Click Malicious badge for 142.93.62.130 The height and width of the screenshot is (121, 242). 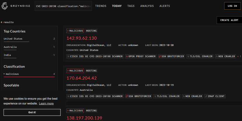(75, 31)
